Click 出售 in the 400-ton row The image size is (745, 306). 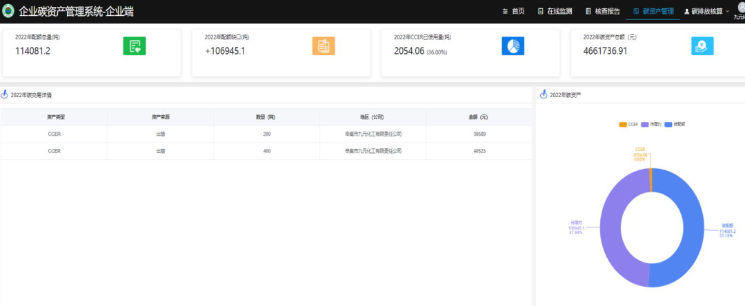161,151
